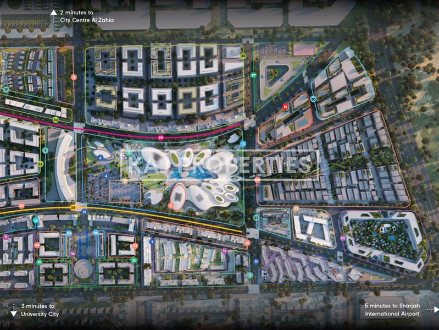The image size is (439, 330).
Task: Select the teal marker numbered 17
Action: tap(6, 90)
